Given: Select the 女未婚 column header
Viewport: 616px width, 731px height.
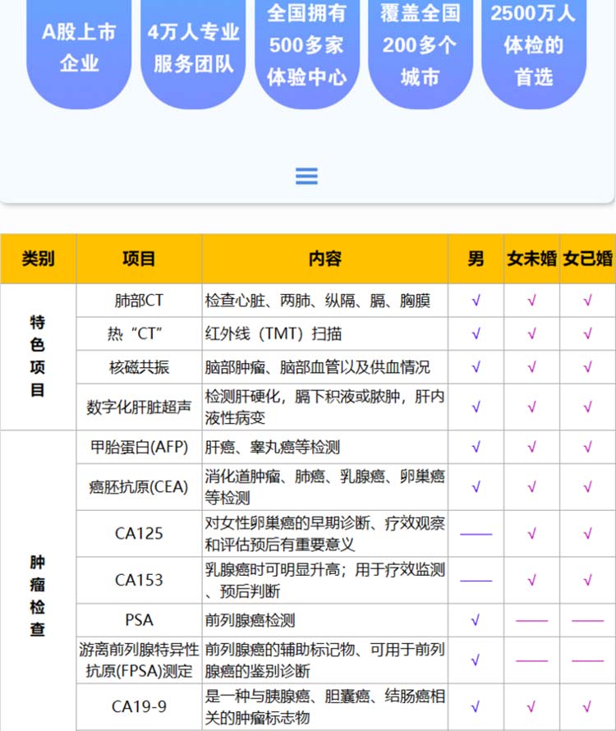Looking at the screenshot, I should (531, 259).
